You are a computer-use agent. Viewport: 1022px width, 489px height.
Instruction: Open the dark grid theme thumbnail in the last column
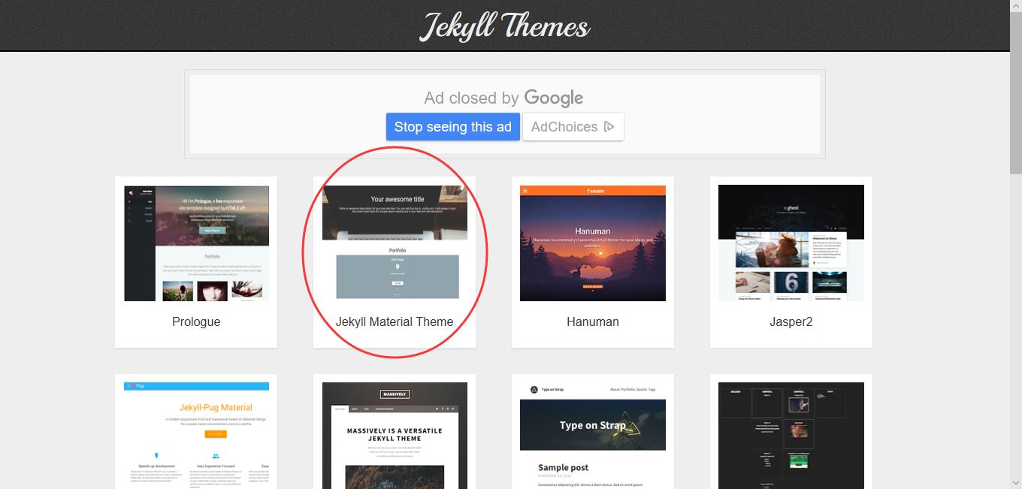(791, 436)
